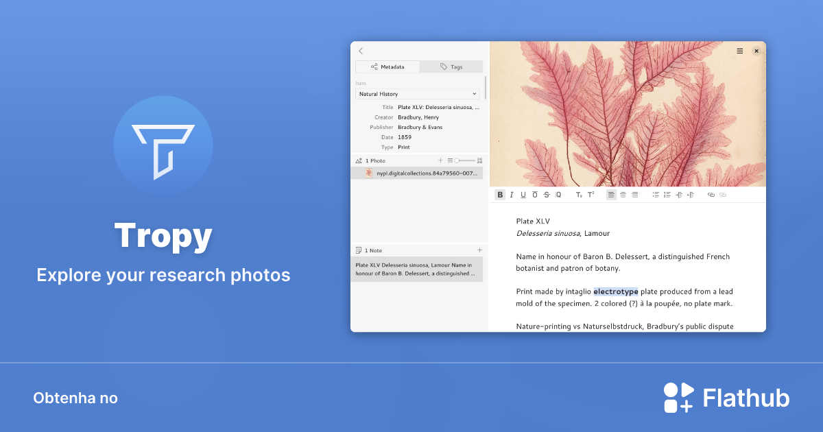Adjust the photo thumbnail size slider

click(457, 160)
